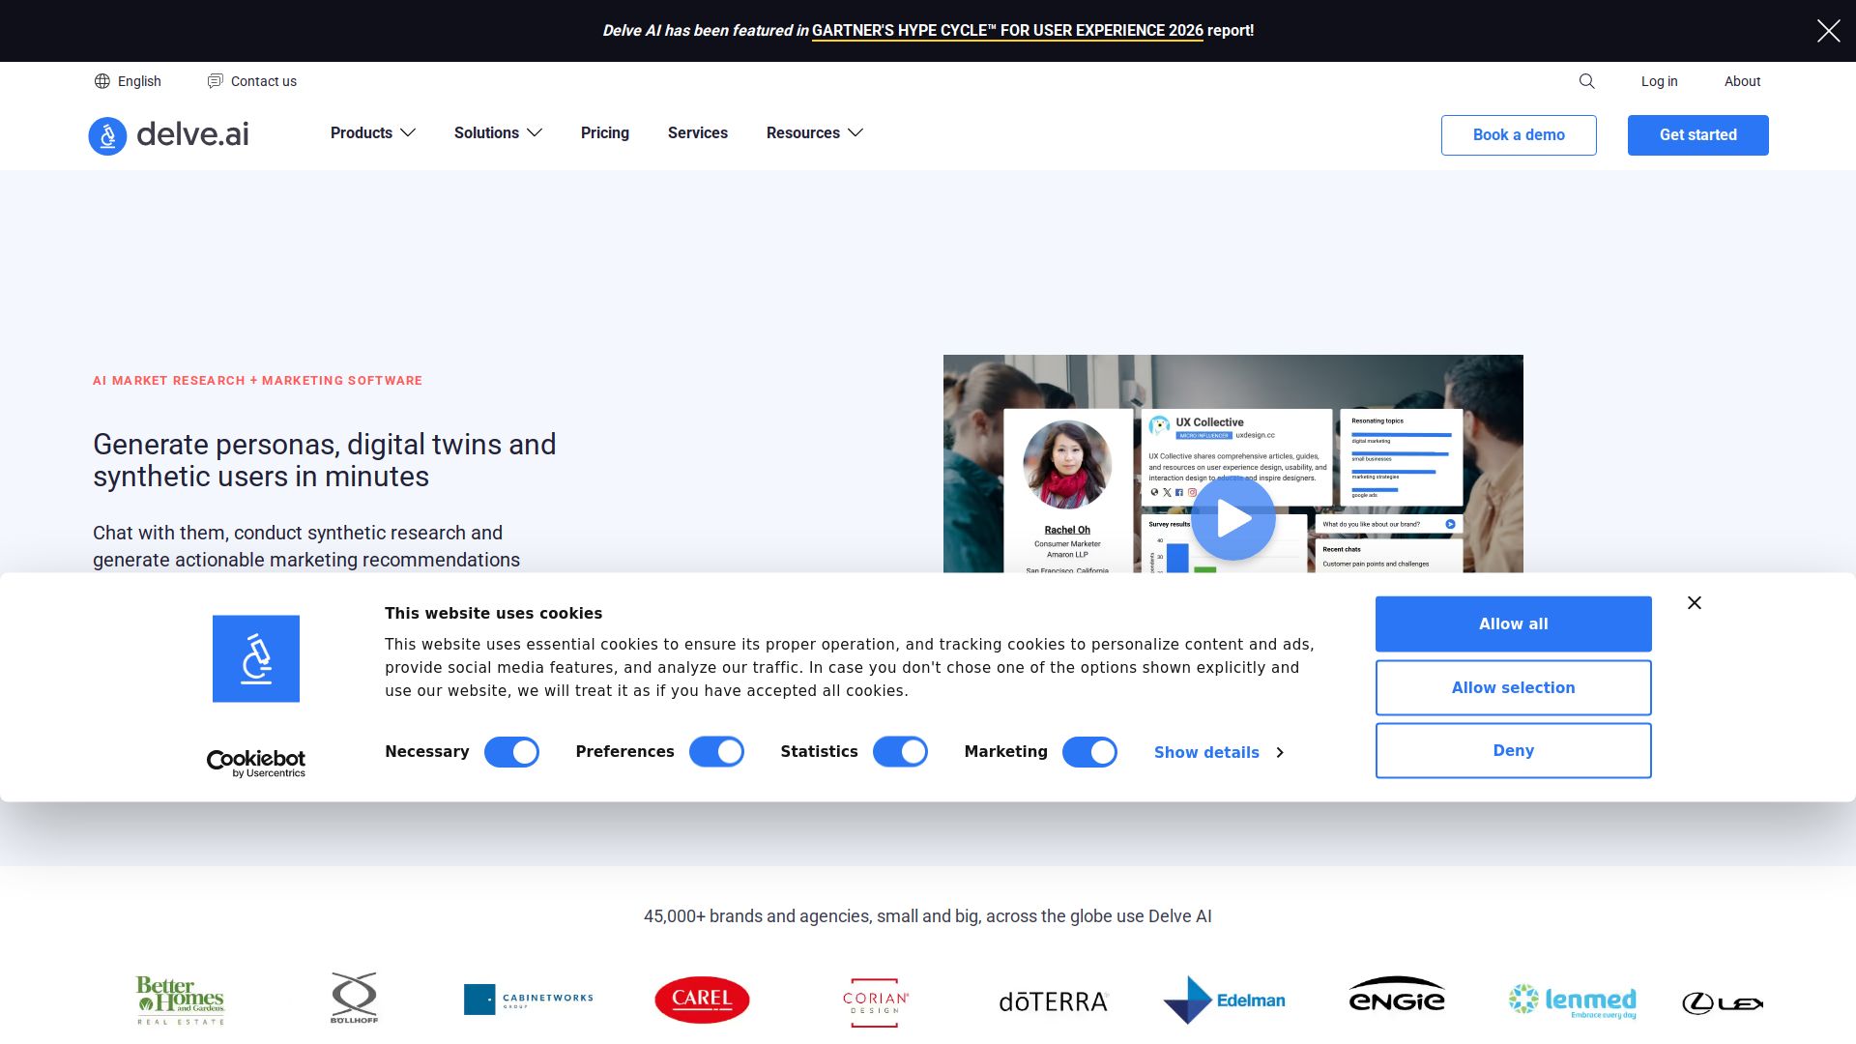The width and height of the screenshot is (1856, 1044).
Task: Expand Show details for cookies
Action: coord(1219,752)
